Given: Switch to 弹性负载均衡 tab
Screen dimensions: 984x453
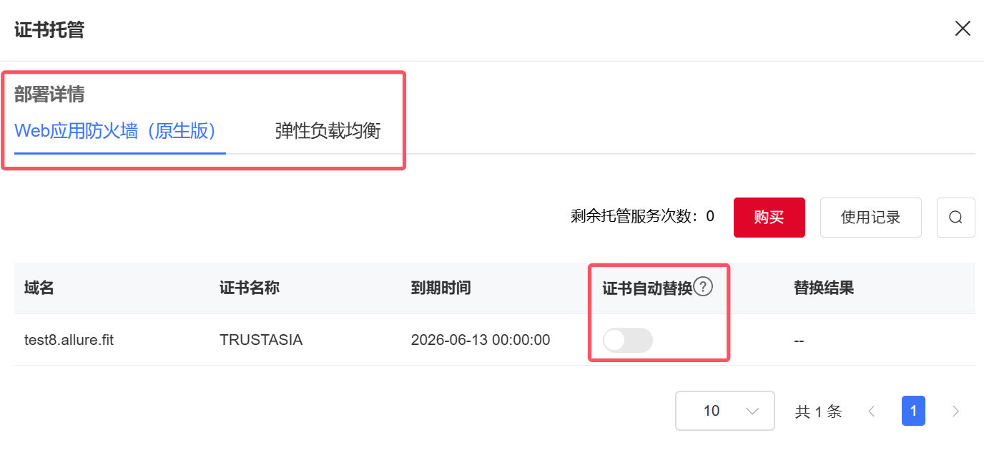Looking at the screenshot, I should (x=328, y=131).
